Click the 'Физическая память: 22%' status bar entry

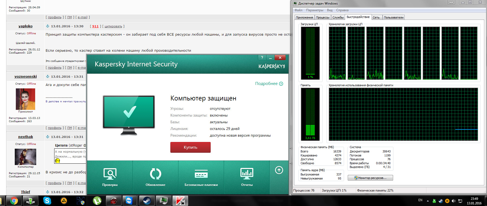pyautogui.click(x=375, y=190)
